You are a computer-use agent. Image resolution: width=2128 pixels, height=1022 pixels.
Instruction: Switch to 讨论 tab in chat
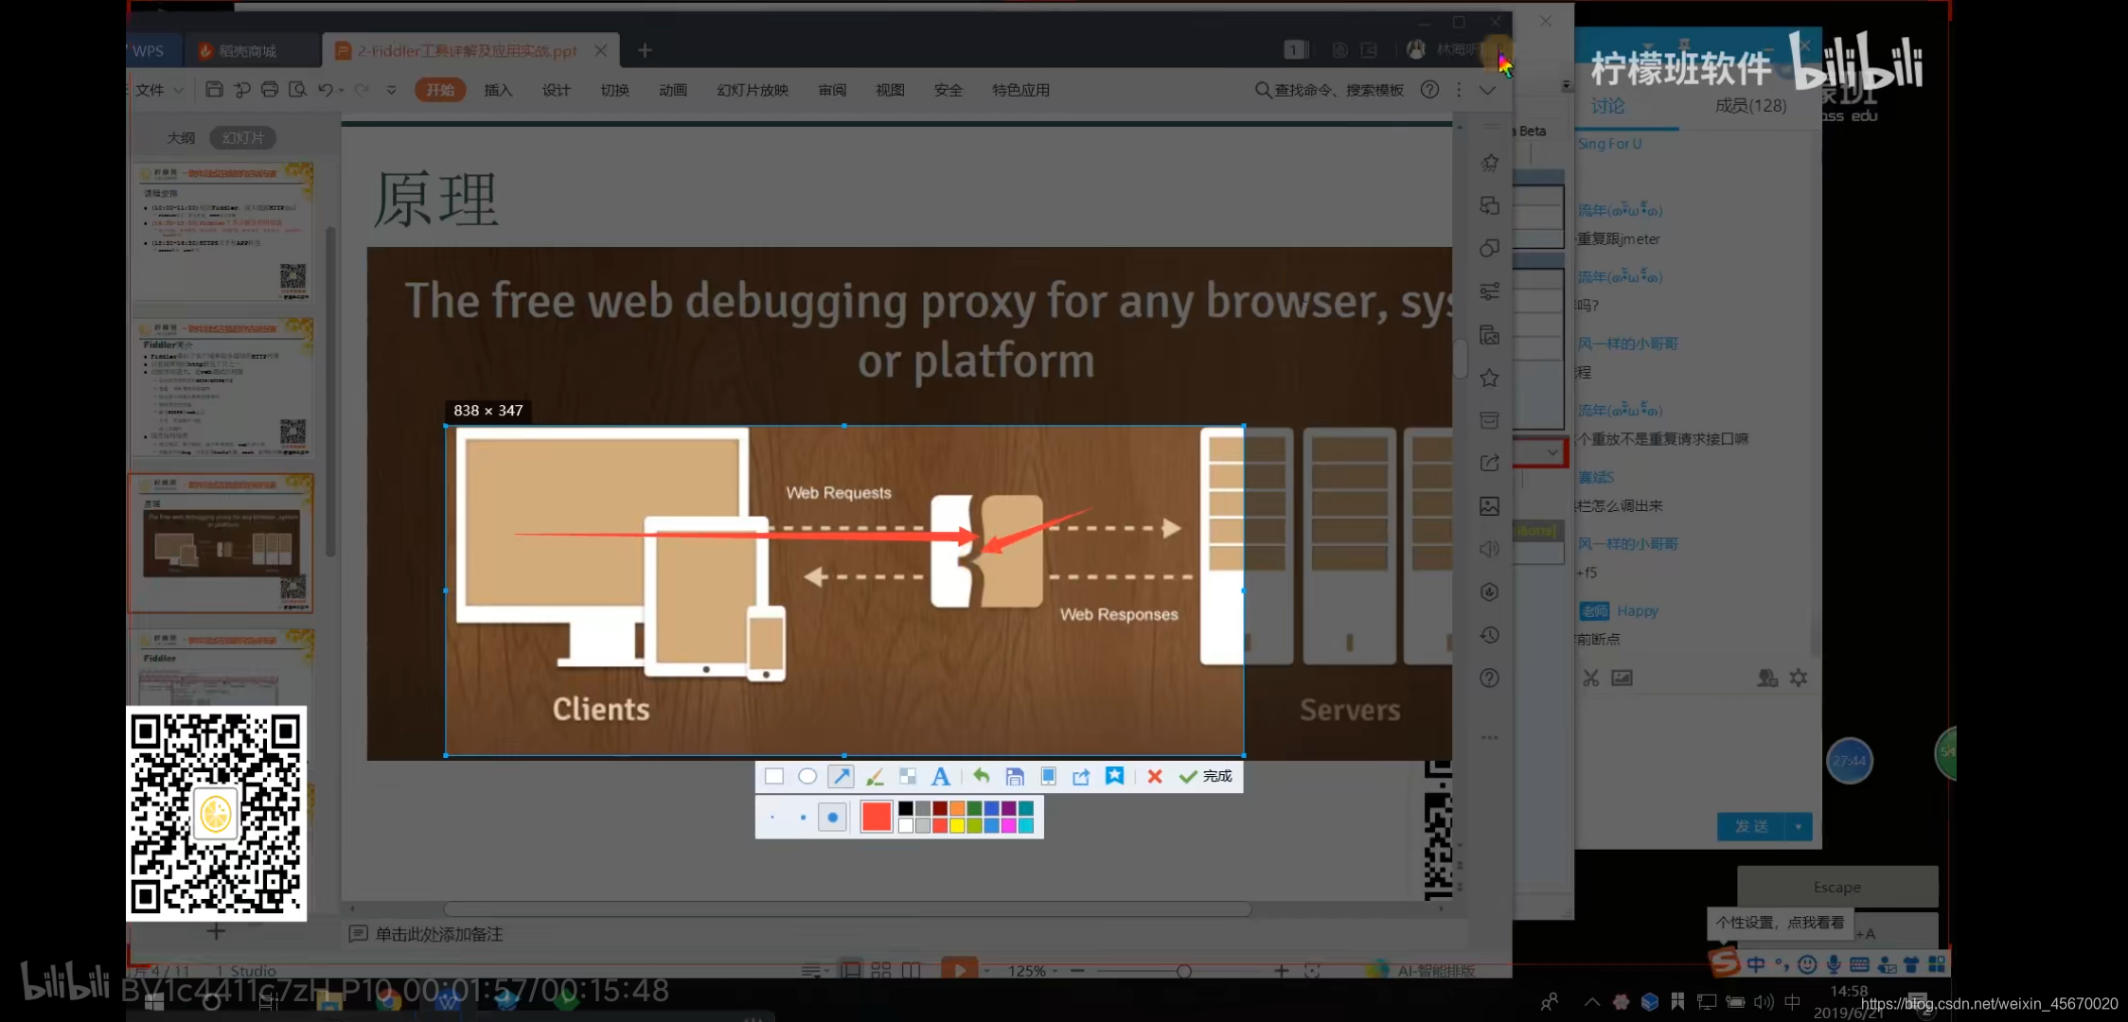tap(1607, 106)
